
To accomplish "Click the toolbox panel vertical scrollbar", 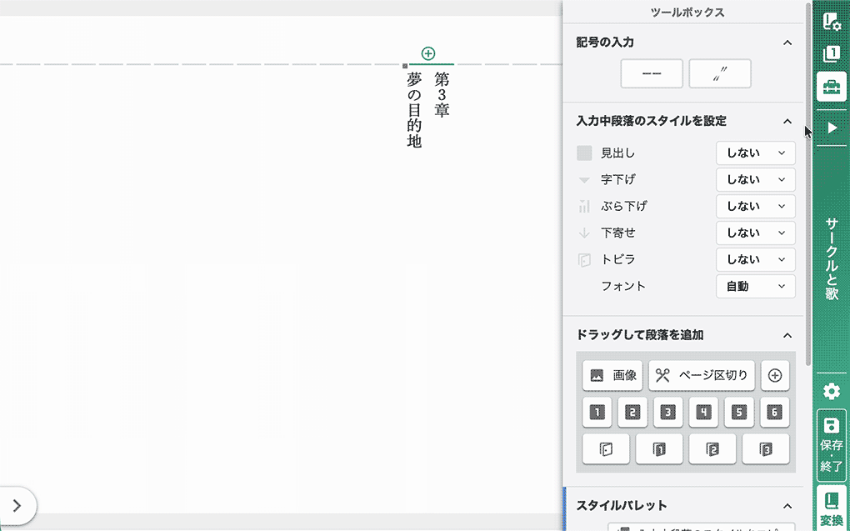I will click(808, 184).
